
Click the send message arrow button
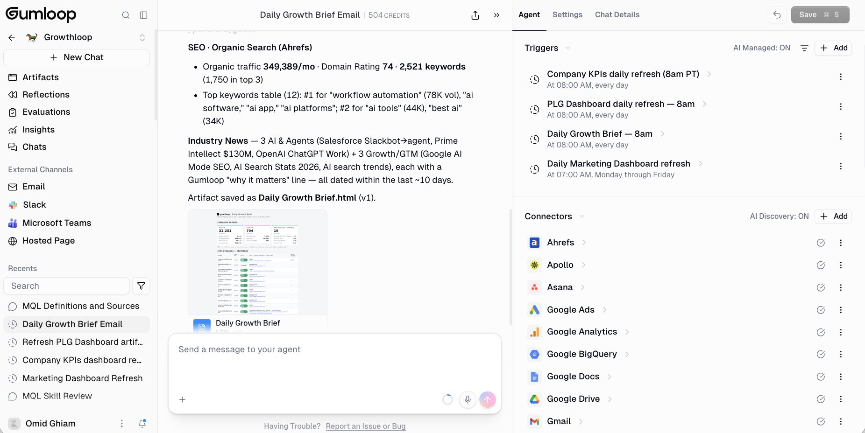click(x=488, y=399)
